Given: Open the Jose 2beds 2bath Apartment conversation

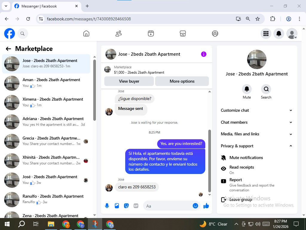Looking at the screenshot, I should pyautogui.click(x=46, y=64).
